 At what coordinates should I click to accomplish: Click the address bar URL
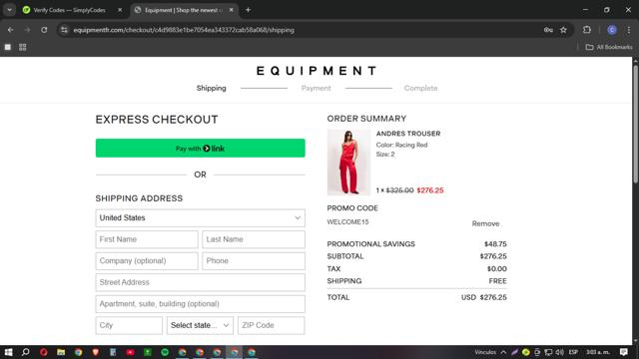click(184, 30)
